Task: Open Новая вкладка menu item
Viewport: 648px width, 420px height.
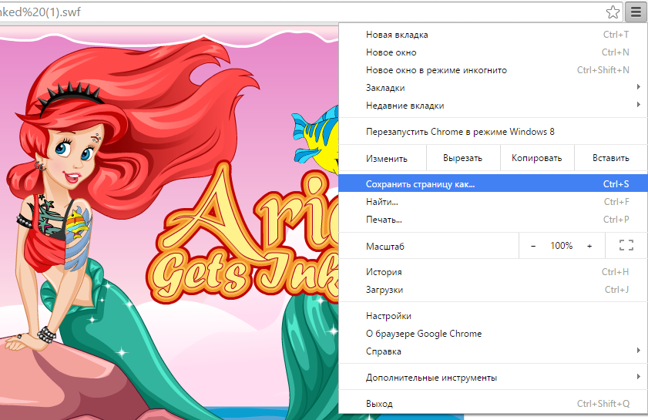Action: tap(493, 35)
